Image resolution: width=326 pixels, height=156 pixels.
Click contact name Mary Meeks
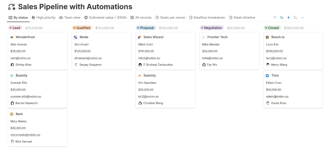(x=19, y=121)
